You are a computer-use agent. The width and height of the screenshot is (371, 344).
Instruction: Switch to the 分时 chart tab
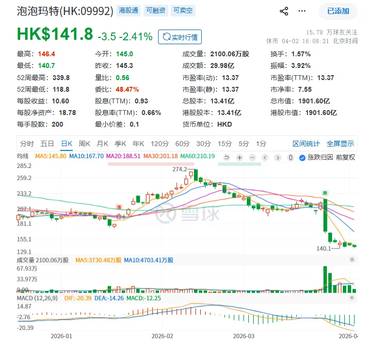click(x=27, y=144)
